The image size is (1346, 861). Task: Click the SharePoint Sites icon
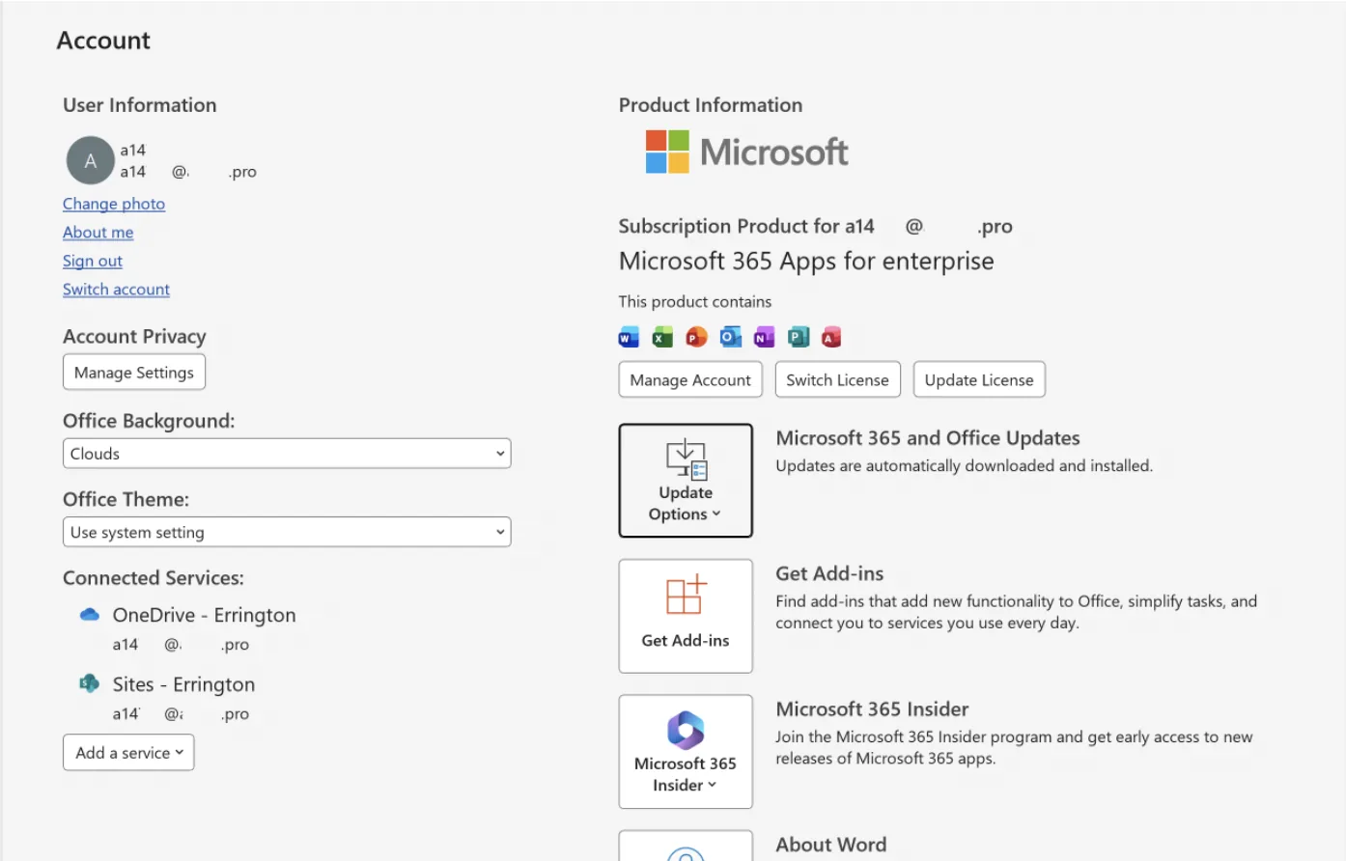(90, 683)
